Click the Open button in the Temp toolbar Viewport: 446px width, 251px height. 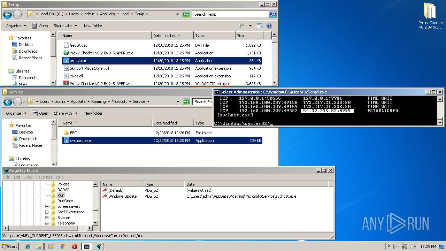(x=40, y=26)
